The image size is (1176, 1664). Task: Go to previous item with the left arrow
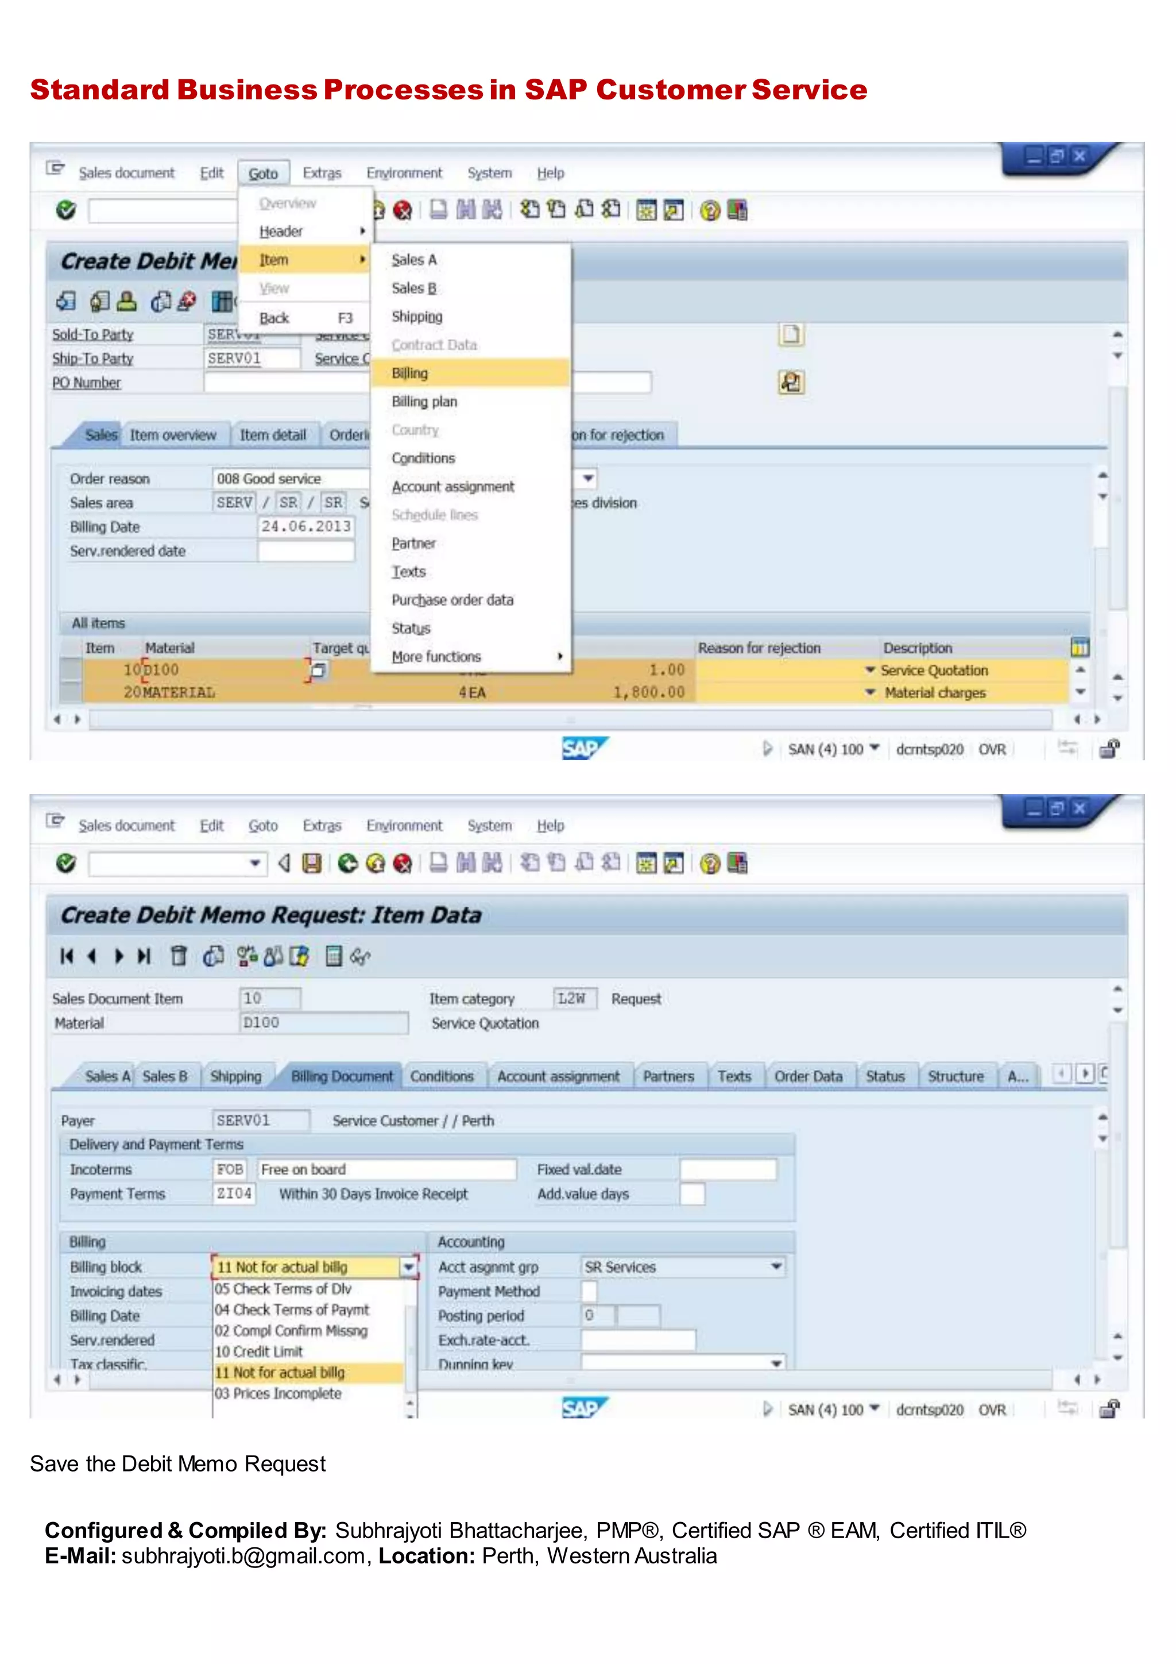point(92,956)
